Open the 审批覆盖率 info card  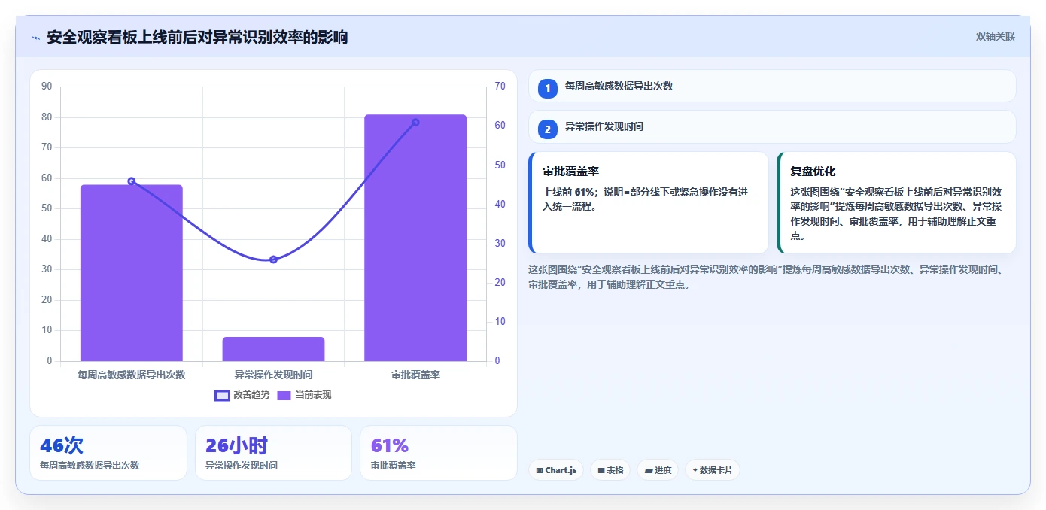tap(649, 203)
